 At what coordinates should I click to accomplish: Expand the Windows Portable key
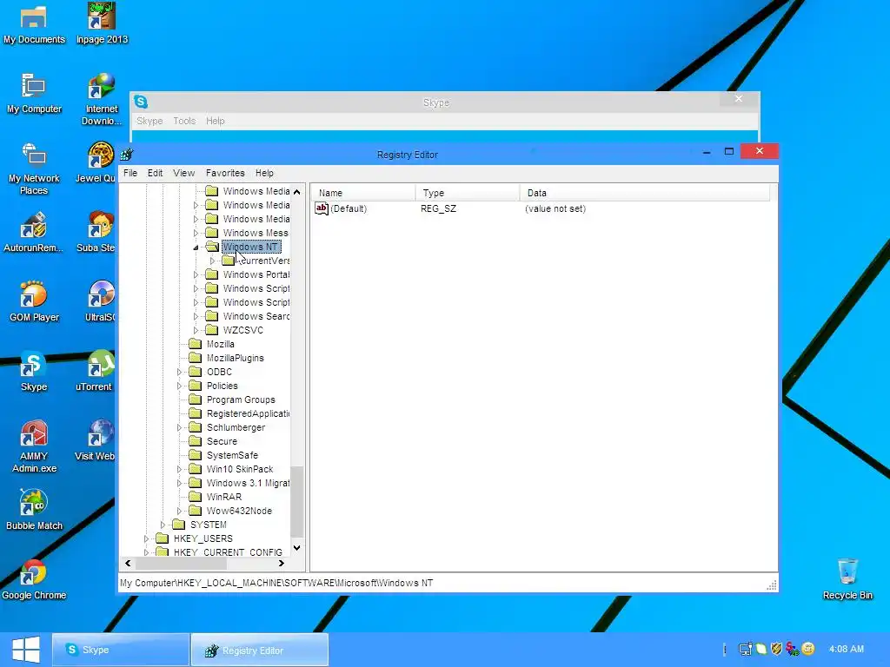point(196,274)
